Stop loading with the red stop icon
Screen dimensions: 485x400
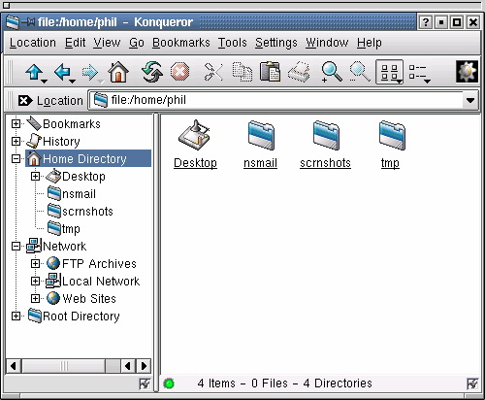[x=179, y=72]
